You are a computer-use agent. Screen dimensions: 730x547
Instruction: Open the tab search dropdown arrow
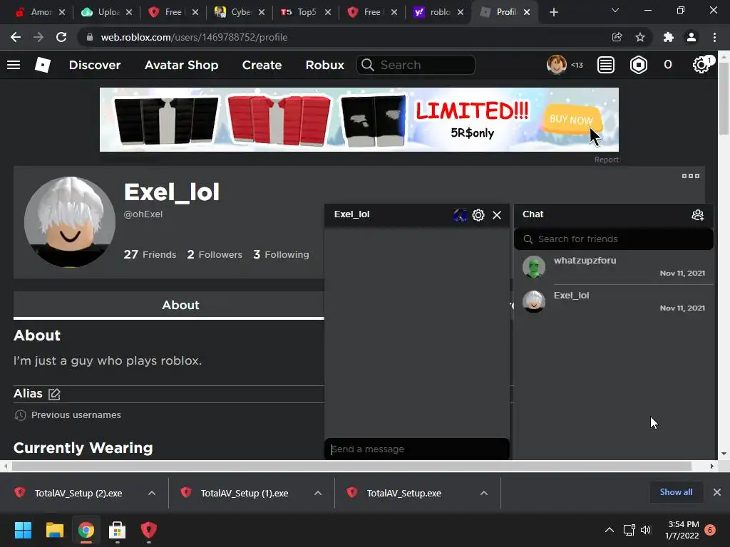615,10
